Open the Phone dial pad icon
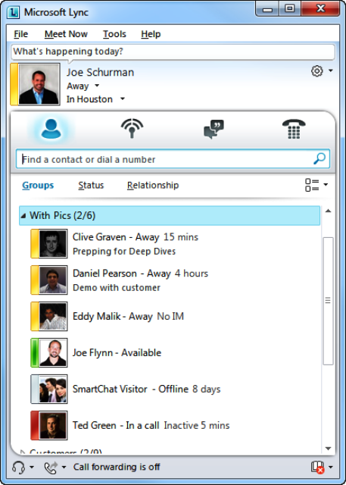This screenshot has height=485, width=346. [x=294, y=129]
